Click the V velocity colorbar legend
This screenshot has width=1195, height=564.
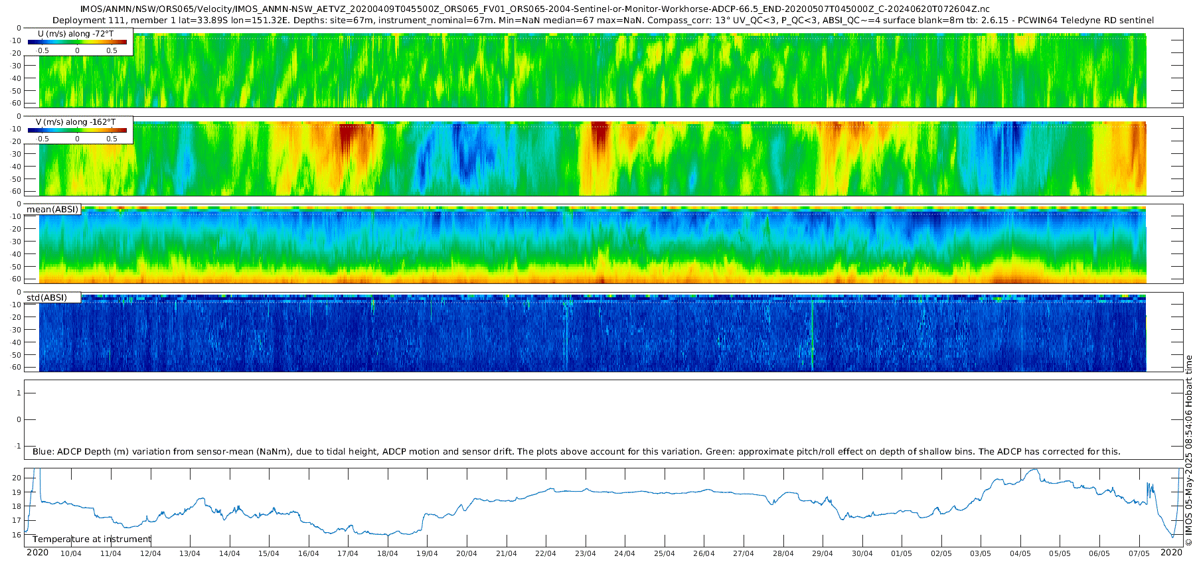(78, 130)
